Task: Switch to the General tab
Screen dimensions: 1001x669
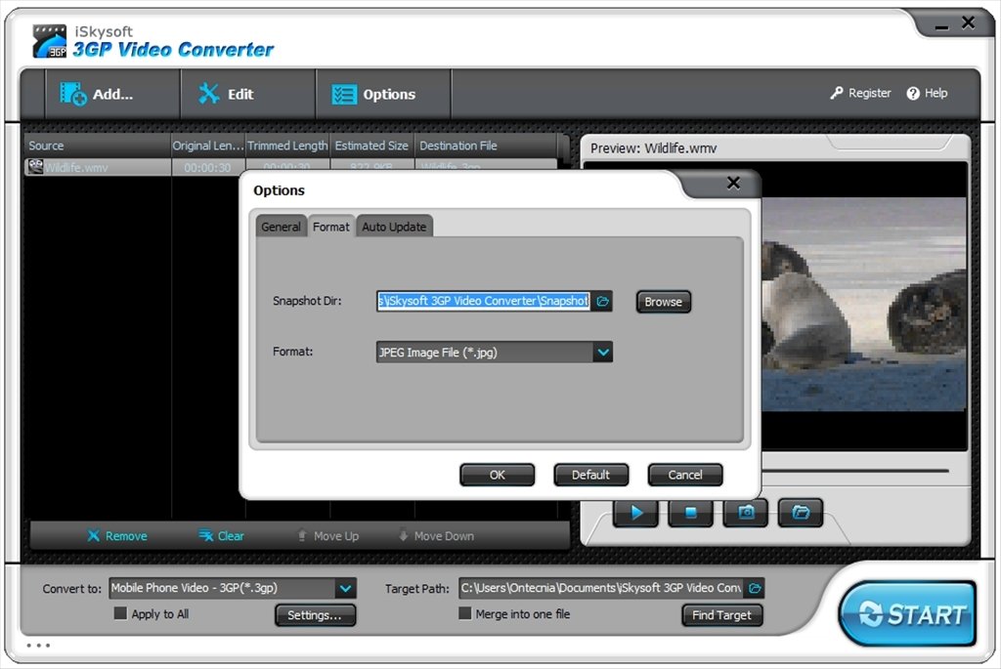Action: 281,226
